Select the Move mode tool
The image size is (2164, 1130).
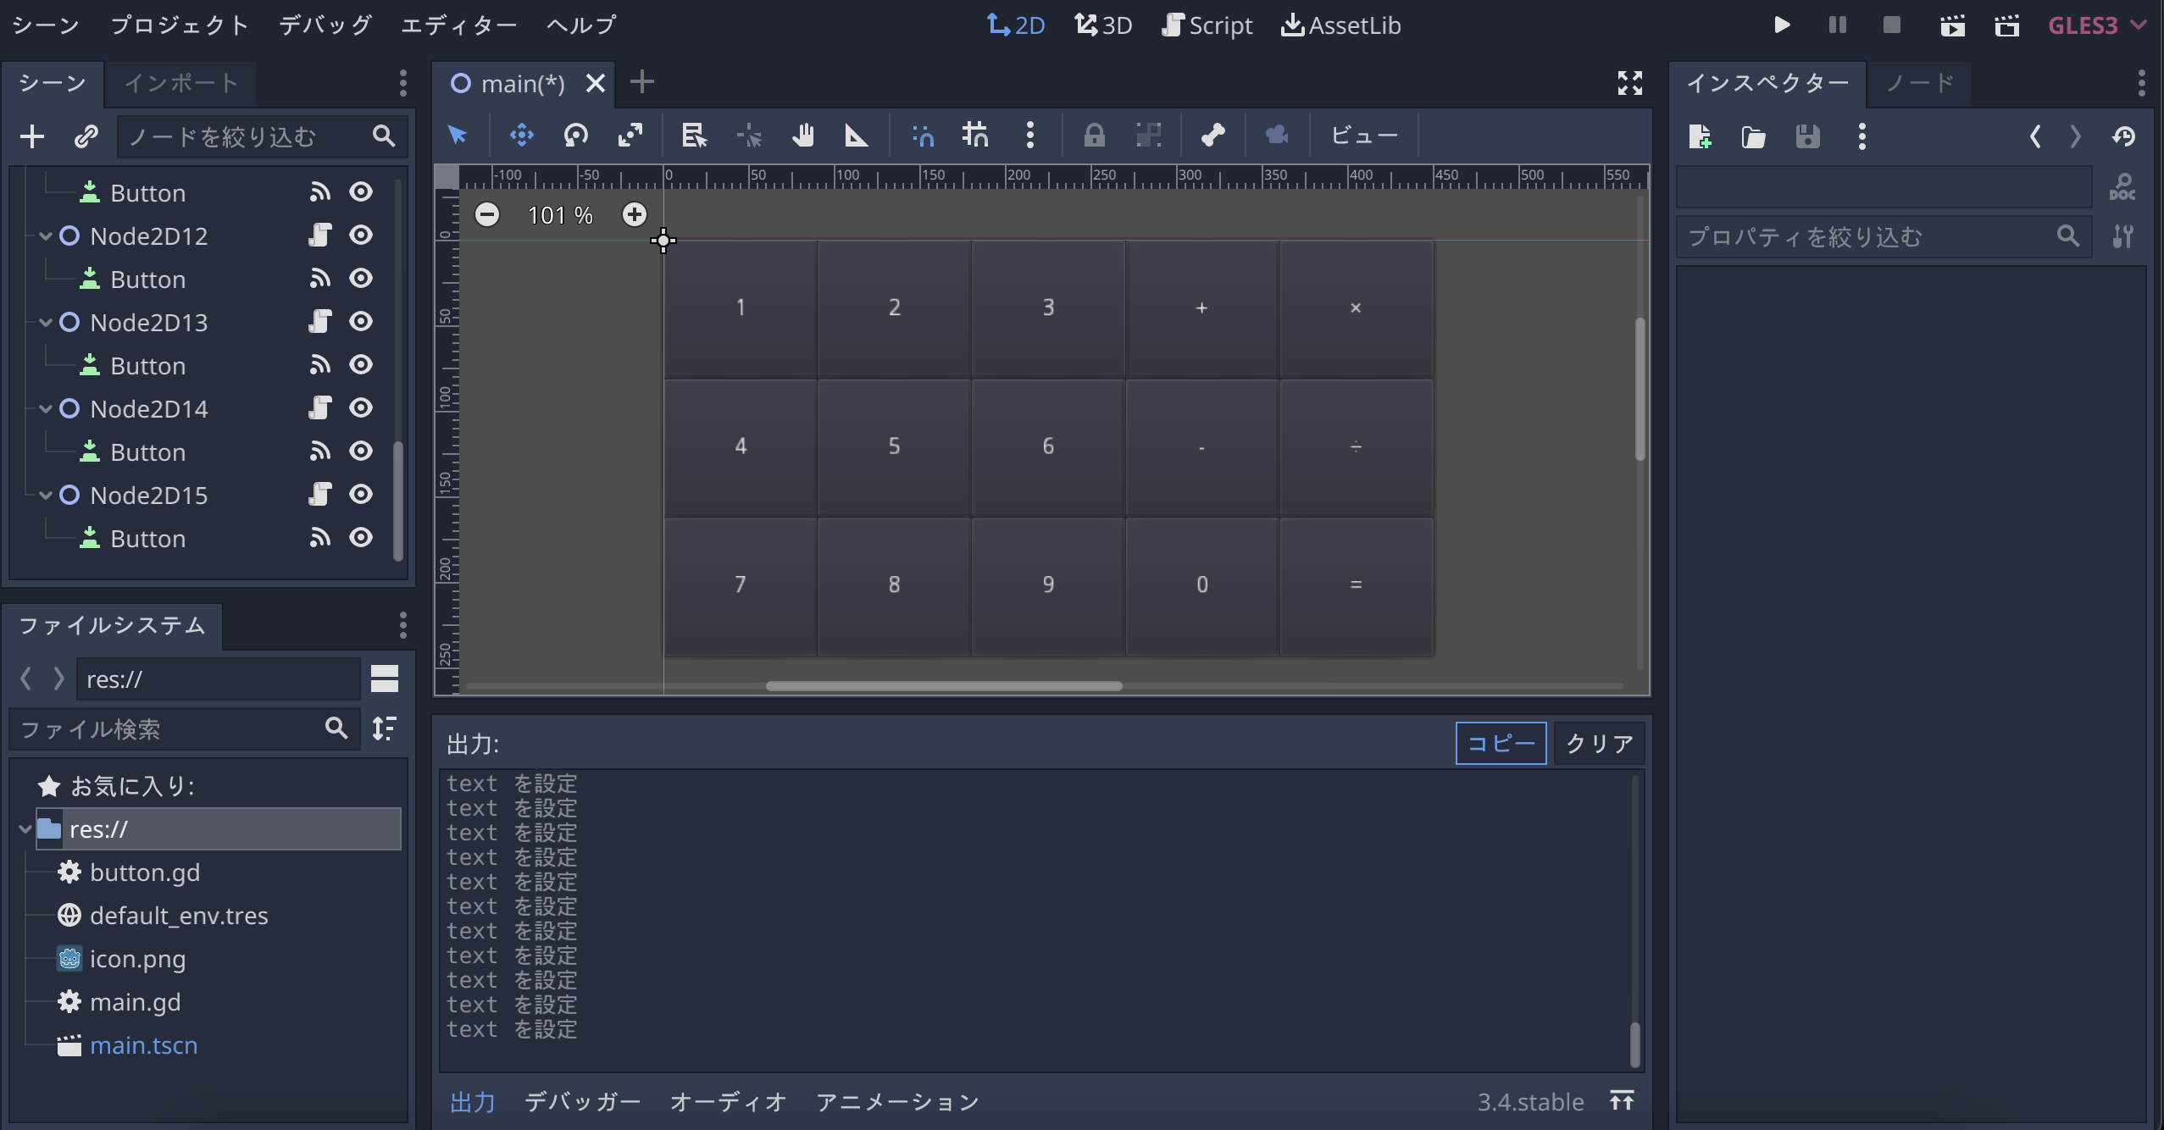click(x=521, y=136)
